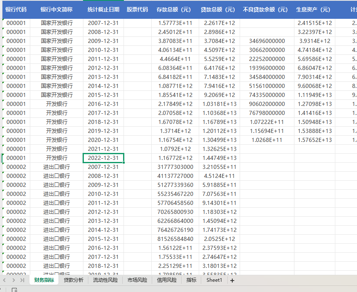The width and height of the screenshot is (357, 292).
Task: Select the 股票代码 header cell
Action: (x=137, y=9)
